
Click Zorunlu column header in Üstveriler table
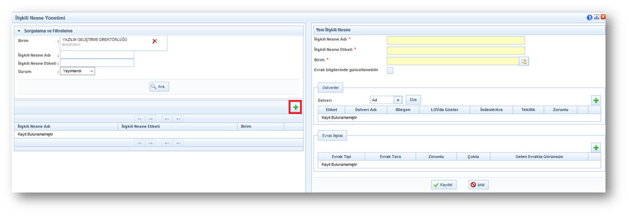pos(560,110)
